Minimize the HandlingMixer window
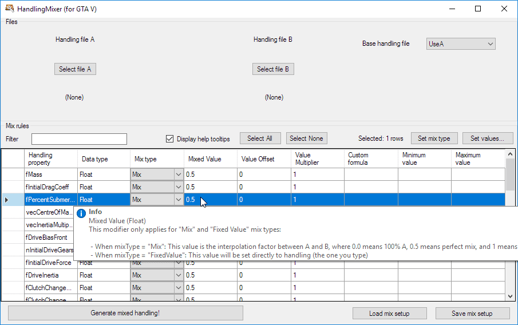The width and height of the screenshot is (518, 325). (452, 9)
